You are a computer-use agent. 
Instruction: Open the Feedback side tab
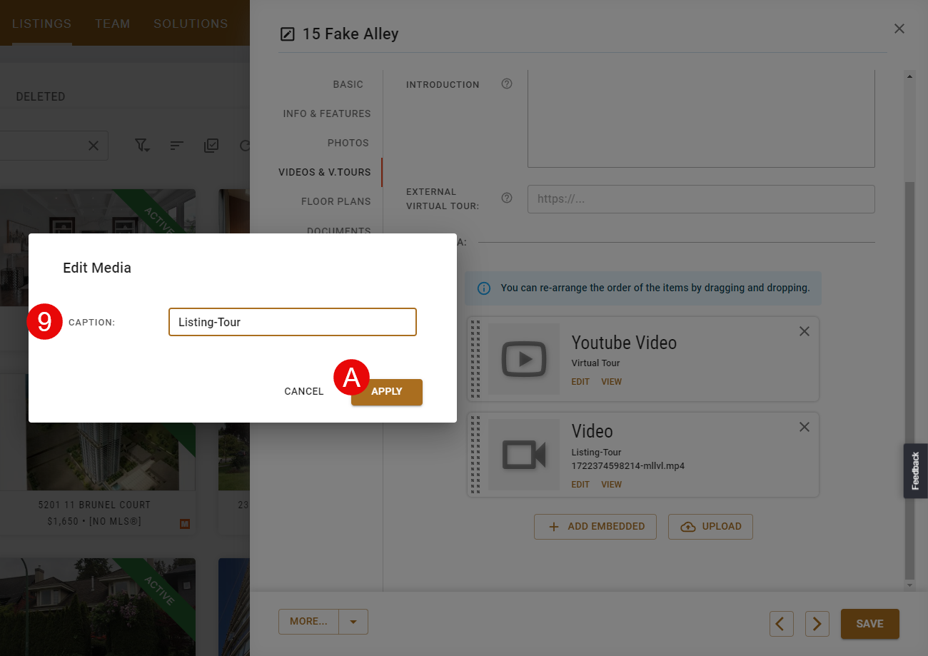916,470
